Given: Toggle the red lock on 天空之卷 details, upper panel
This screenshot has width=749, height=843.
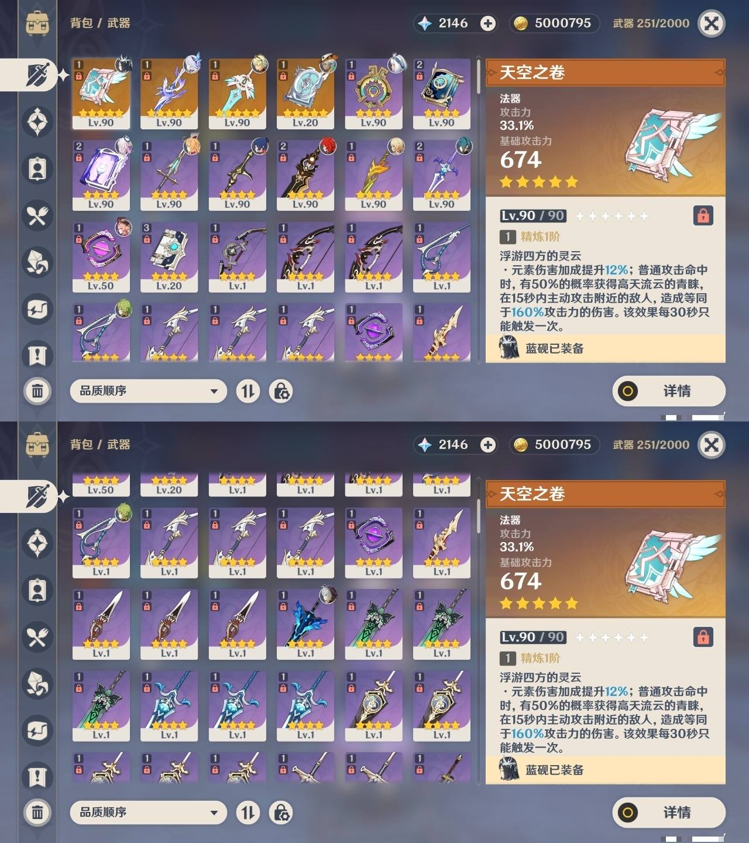Looking at the screenshot, I should tap(703, 215).
